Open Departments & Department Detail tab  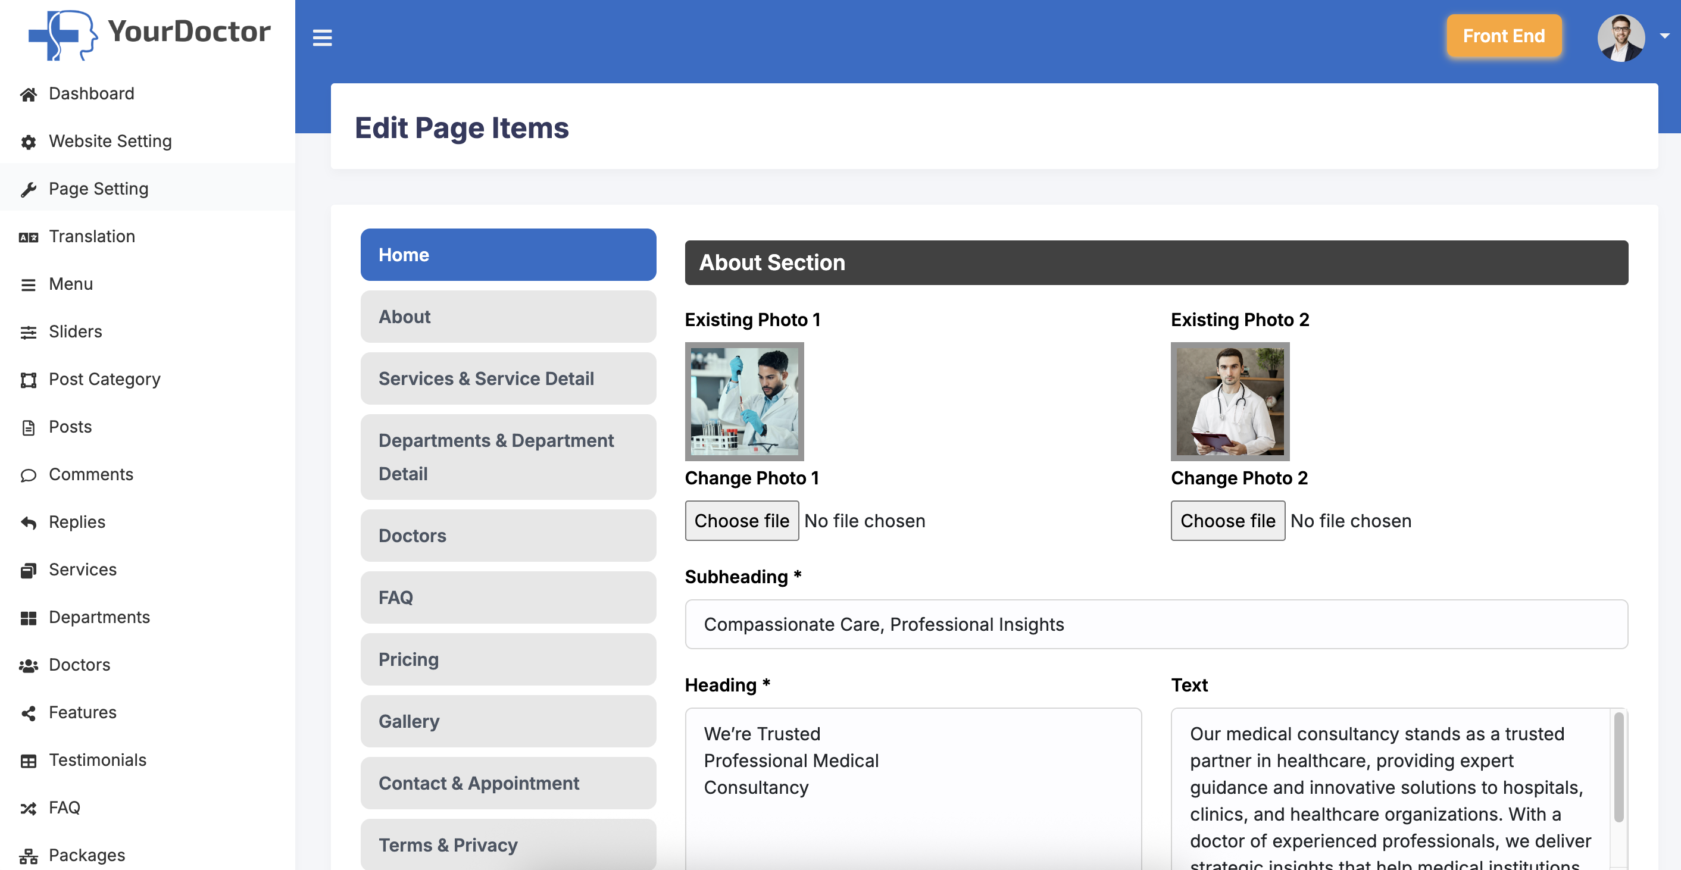[x=508, y=456]
